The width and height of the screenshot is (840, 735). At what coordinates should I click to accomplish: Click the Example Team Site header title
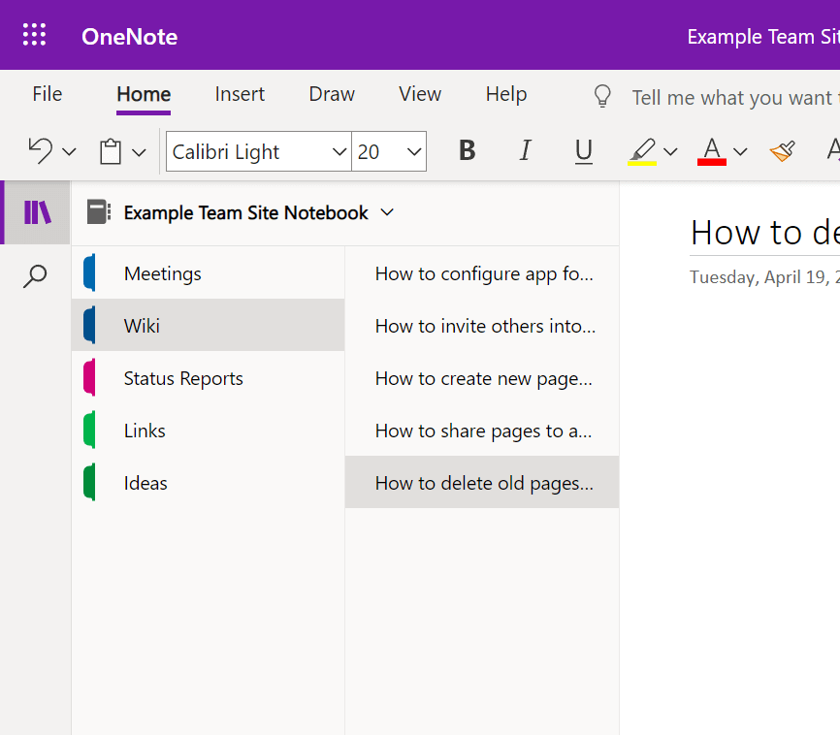pyautogui.click(x=763, y=37)
